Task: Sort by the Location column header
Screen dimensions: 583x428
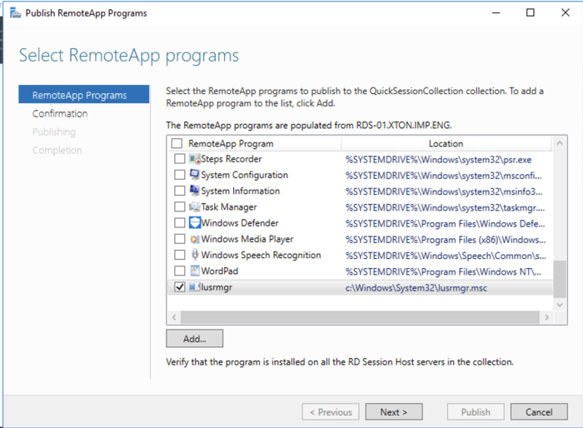Action: click(x=446, y=143)
